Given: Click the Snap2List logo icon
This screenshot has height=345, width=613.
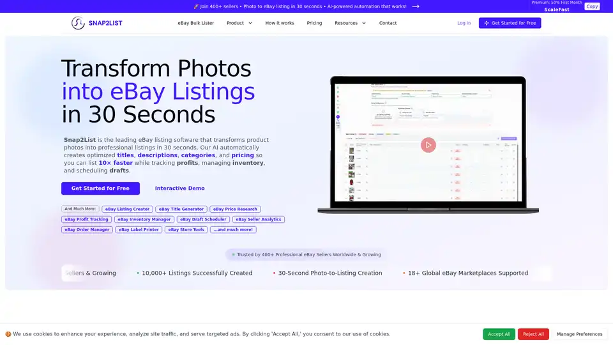Looking at the screenshot, I should [78, 23].
